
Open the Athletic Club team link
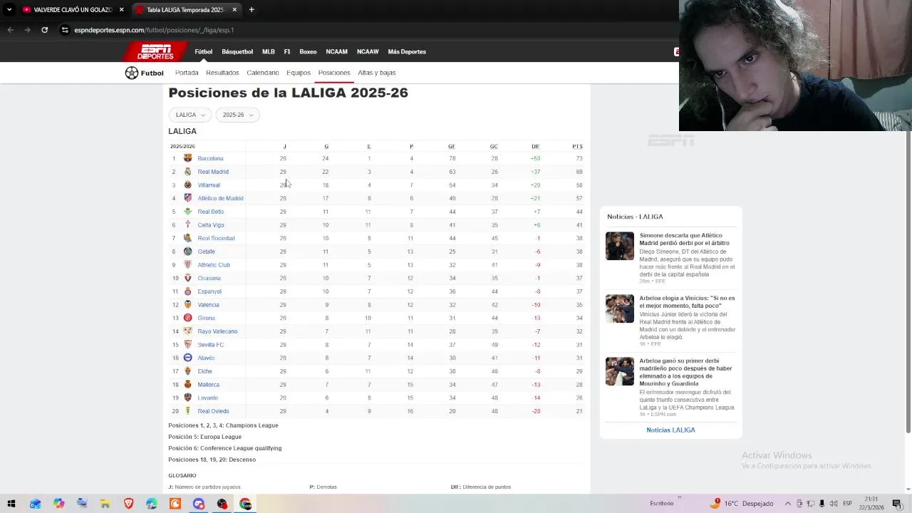[214, 265]
